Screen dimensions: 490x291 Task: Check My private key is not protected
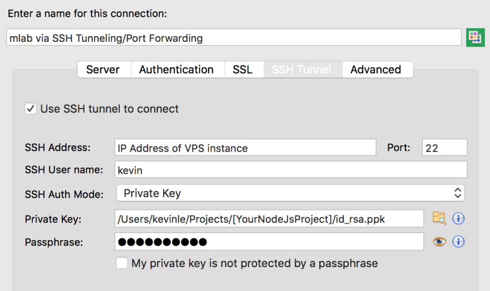coord(121,263)
